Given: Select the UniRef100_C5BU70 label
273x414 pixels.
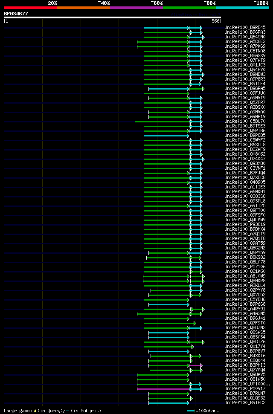Looking at the screenshot, I should click(x=245, y=122).
